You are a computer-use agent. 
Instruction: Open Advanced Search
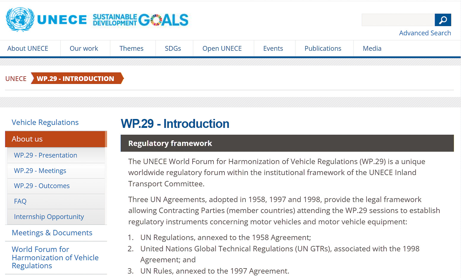click(x=425, y=33)
